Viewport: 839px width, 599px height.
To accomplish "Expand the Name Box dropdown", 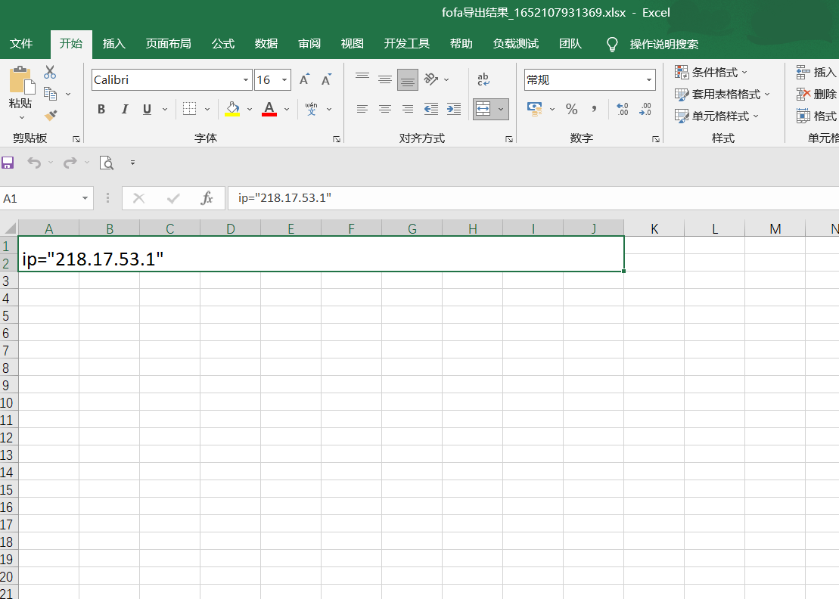I will [x=85, y=198].
